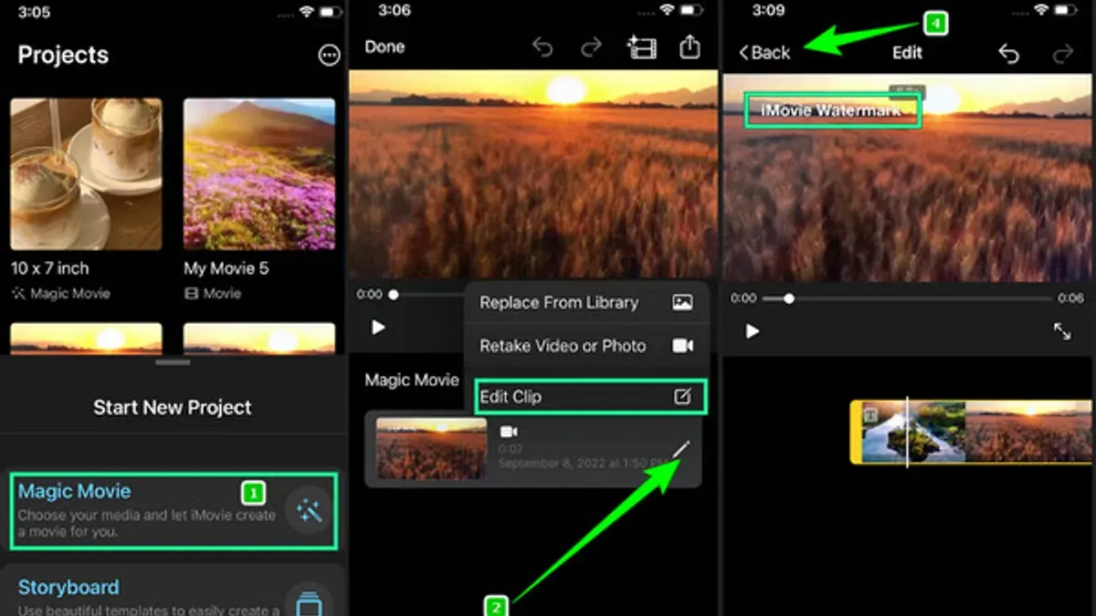The width and height of the screenshot is (1096, 616).
Task: Tap Done in the Magic Movie editor
Action: [x=385, y=47]
